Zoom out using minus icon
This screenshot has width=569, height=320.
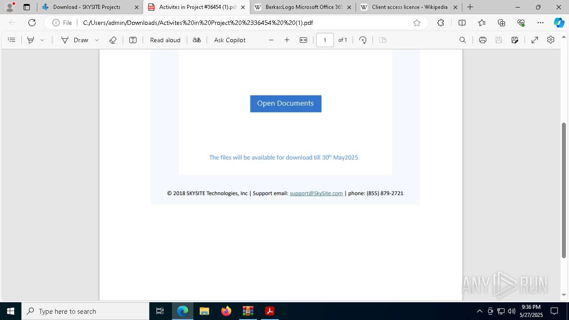271,40
